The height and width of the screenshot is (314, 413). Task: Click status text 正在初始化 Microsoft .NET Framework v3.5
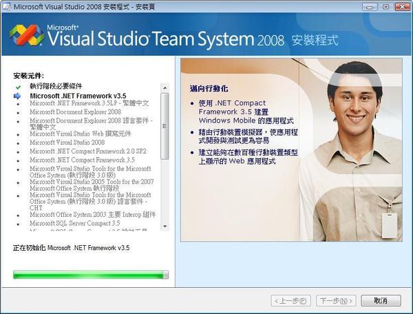(72, 248)
